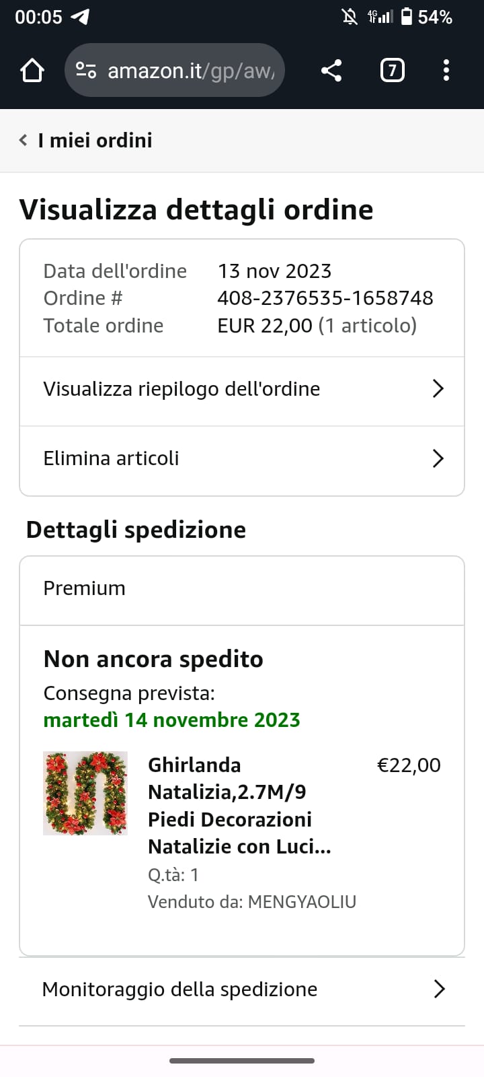Tap the back chevron beside I miei ordini
The image size is (484, 1077).
click(24, 140)
